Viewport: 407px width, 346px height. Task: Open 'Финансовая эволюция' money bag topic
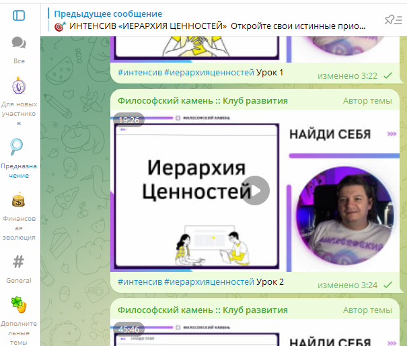[19, 217]
